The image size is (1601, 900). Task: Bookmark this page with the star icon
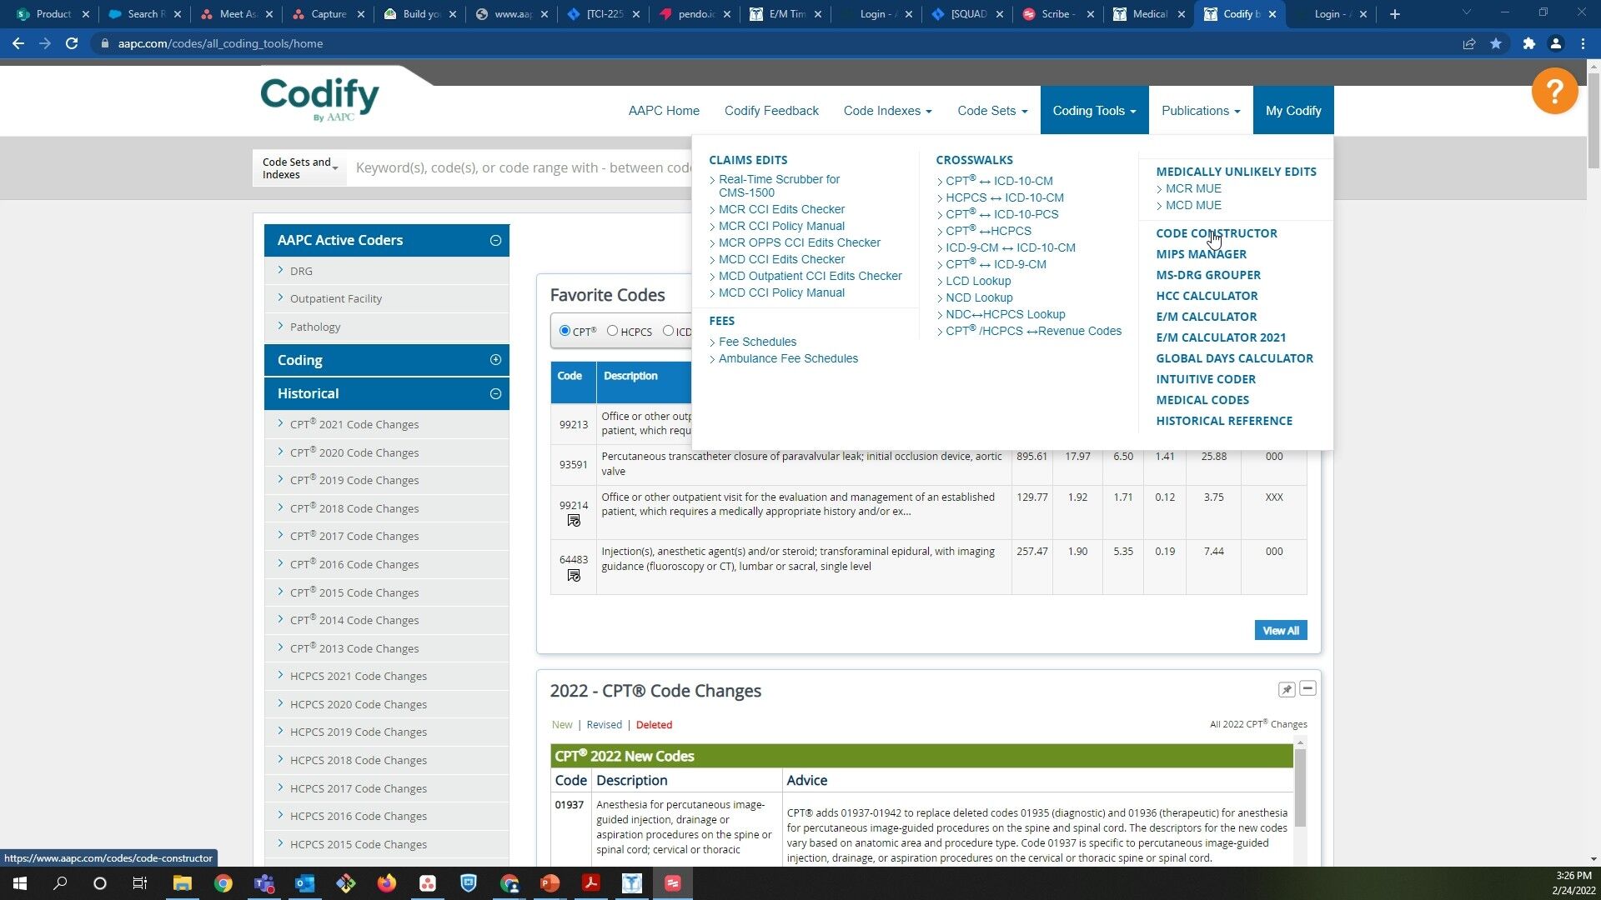[1496, 43]
